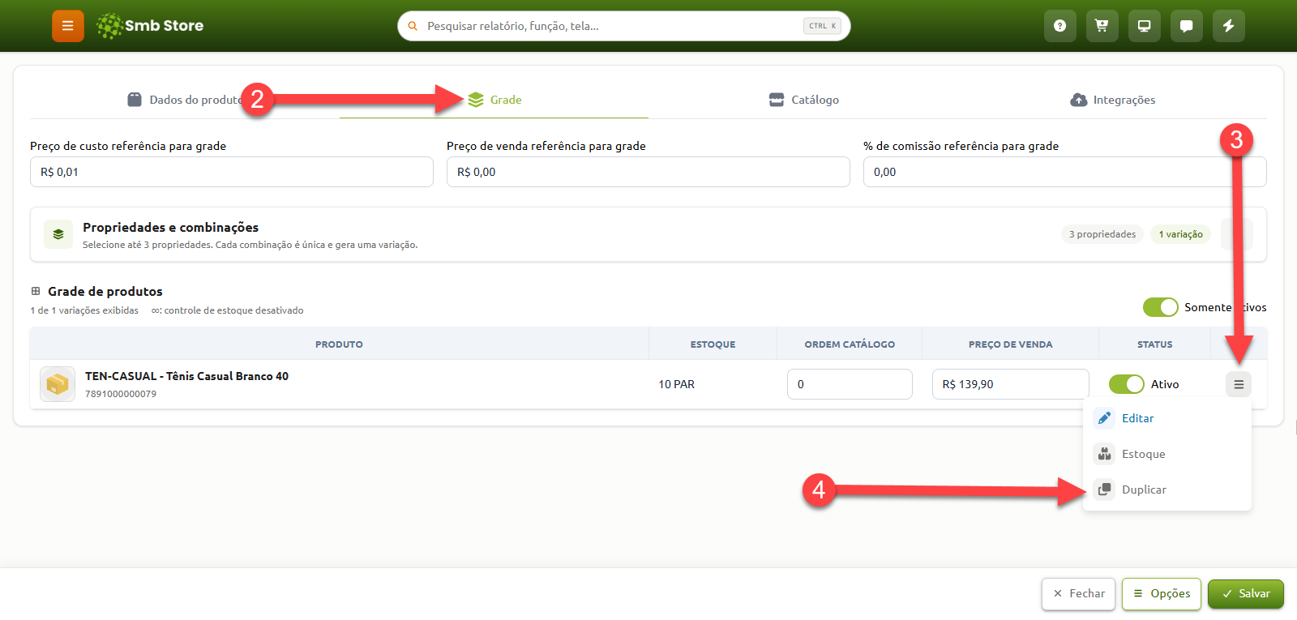Choose Estoque from the row menu
This screenshot has width=1297, height=620.
coord(1167,454)
